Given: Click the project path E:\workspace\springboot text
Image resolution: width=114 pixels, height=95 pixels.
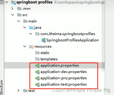Looking at the screenshot, I should tap(79, 2).
